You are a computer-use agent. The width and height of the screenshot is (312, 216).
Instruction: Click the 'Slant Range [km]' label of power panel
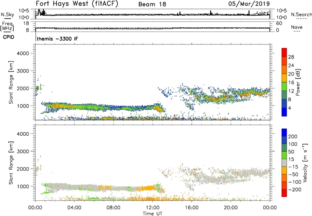point(11,82)
